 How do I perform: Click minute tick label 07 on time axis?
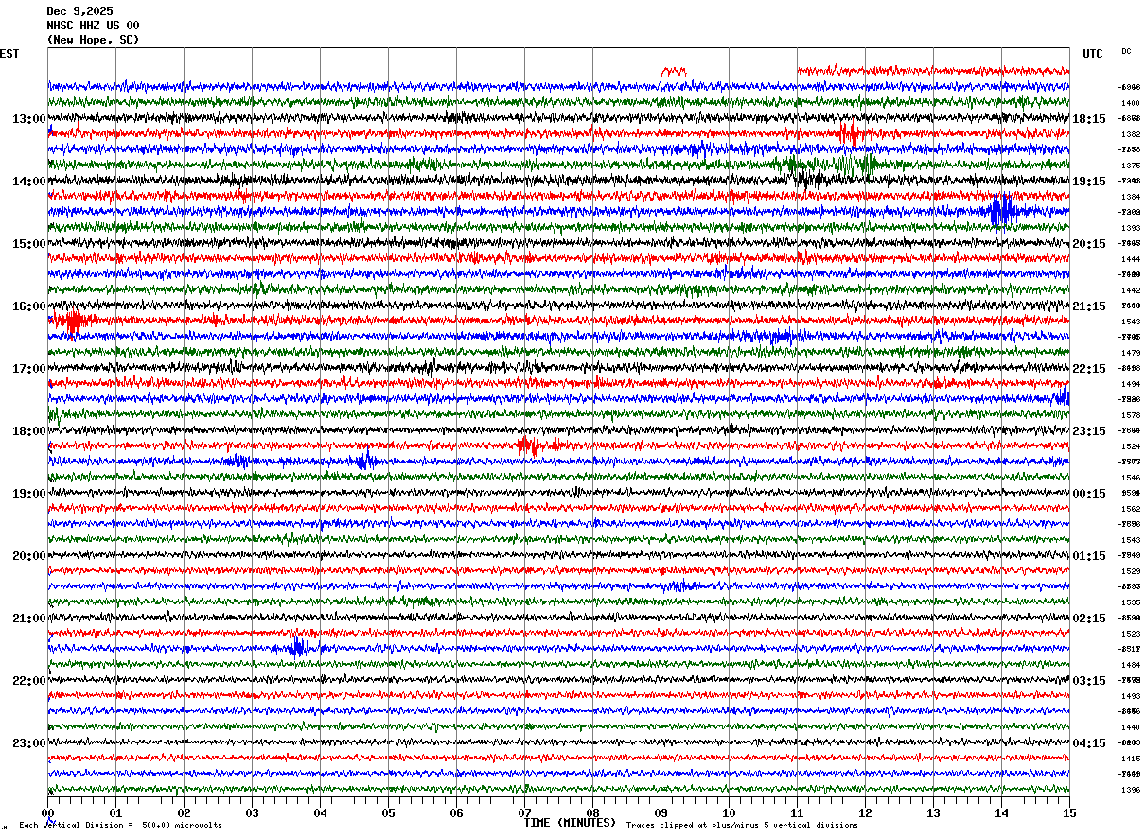(x=525, y=812)
